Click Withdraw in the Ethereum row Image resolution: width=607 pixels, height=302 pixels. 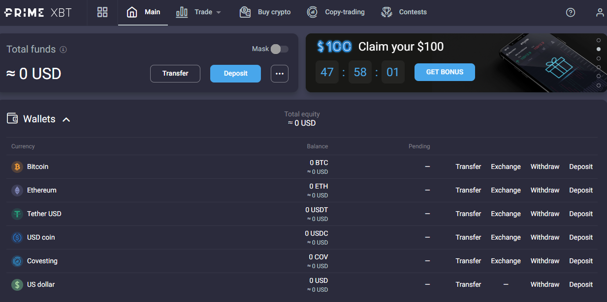545,191
